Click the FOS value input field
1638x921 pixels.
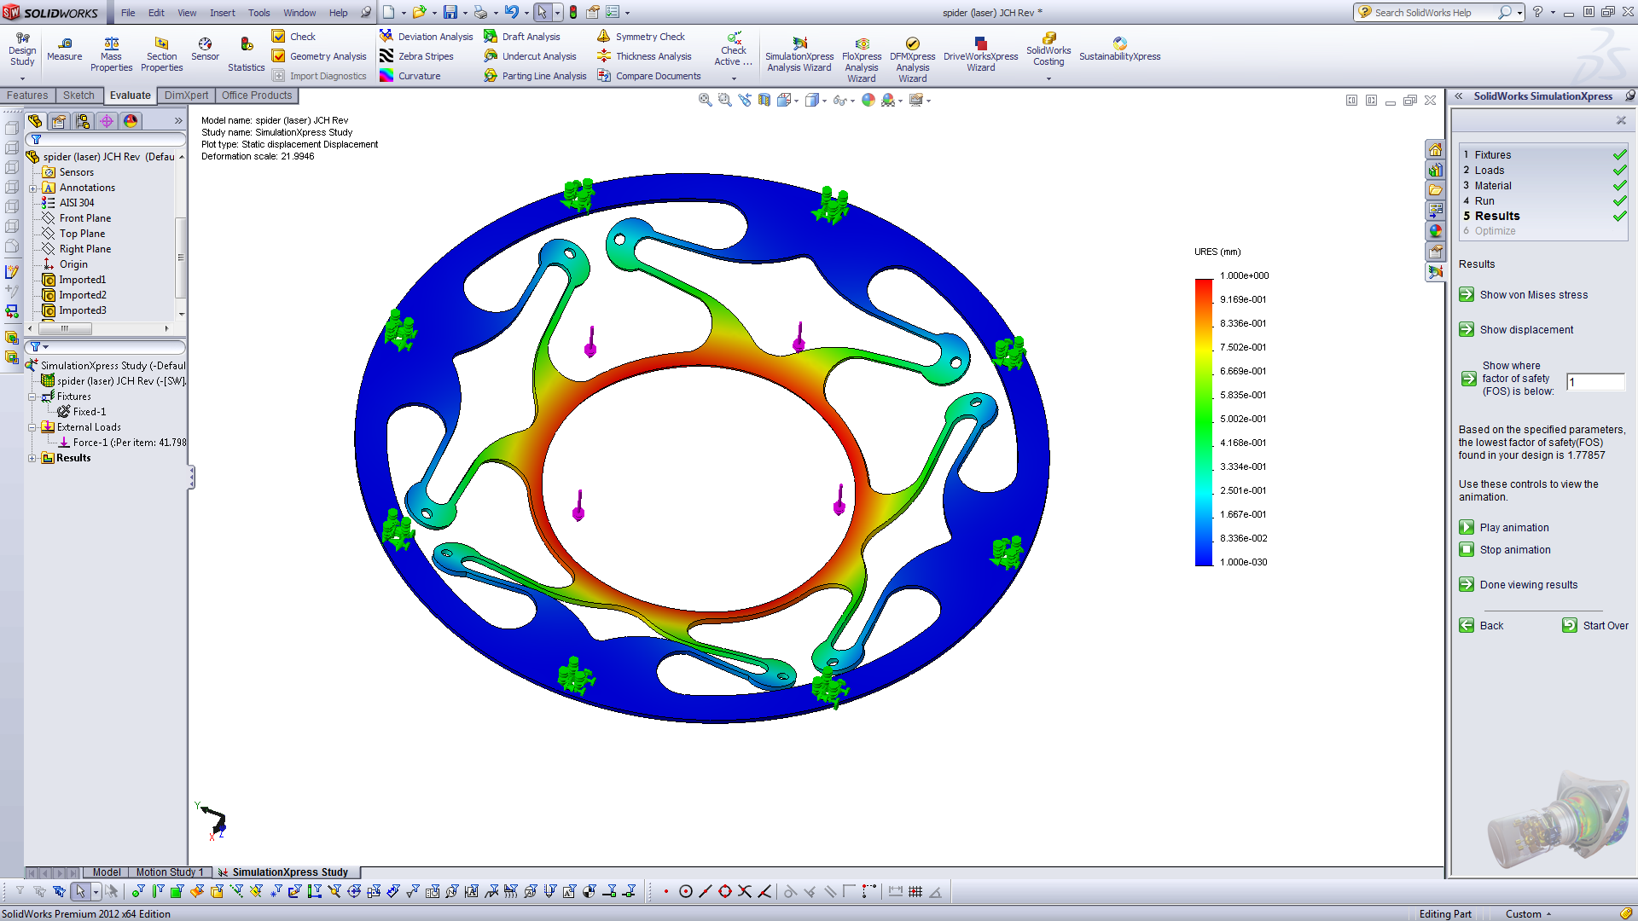(x=1595, y=382)
